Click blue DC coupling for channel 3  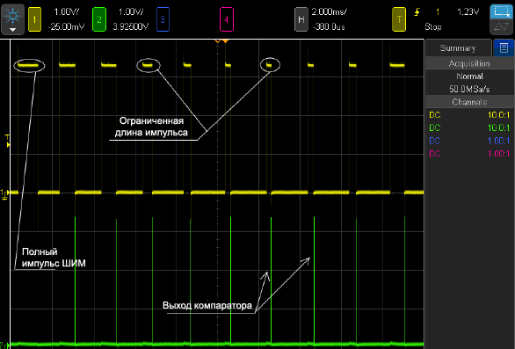435,141
